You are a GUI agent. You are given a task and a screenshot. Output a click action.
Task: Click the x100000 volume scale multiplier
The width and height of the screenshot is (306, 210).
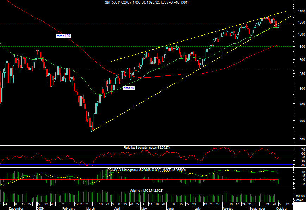pyautogui.click(x=299, y=200)
